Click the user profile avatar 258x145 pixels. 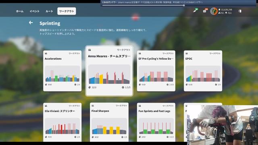214,11
